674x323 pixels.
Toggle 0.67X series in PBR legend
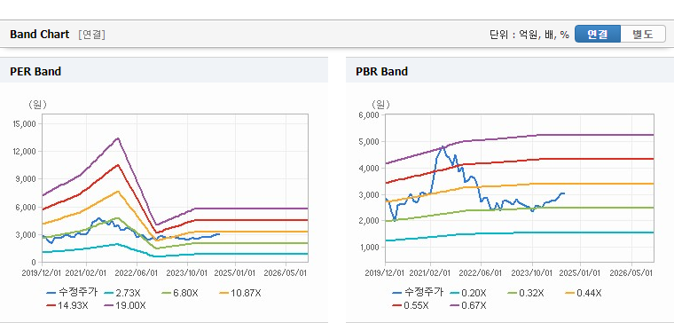pyautogui.click(x=468, y=305)
